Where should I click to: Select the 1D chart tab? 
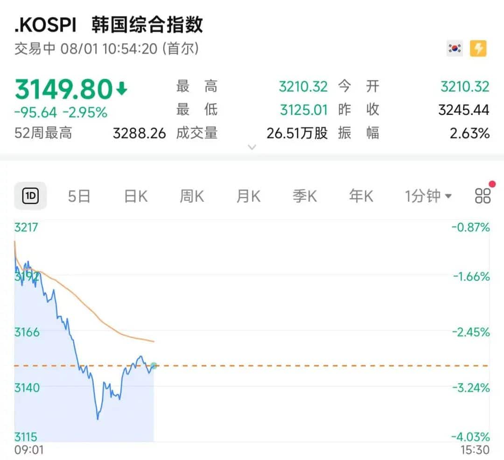[30, 196]
